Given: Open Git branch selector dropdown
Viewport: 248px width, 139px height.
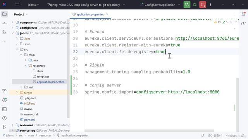Looking at the screenshot, I should 86,5.
